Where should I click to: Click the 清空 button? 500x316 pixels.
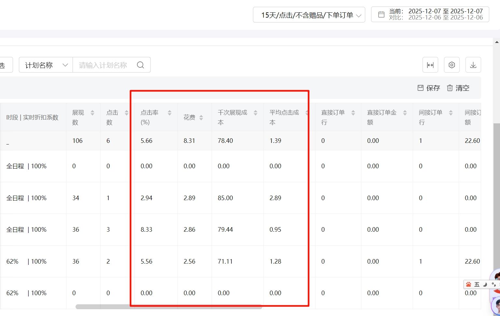[x=458, y=88]
